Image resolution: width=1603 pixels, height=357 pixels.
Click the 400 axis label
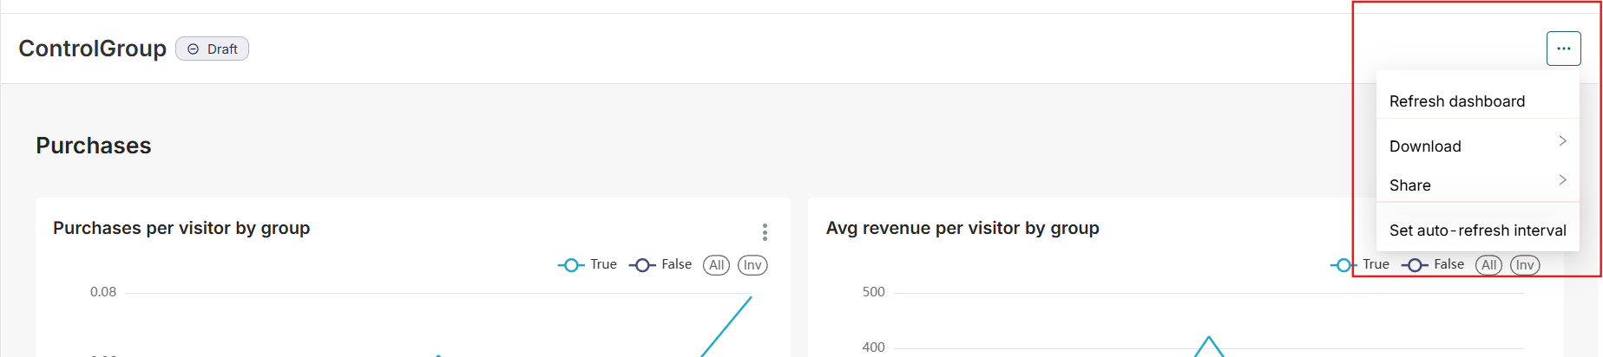point(873,347)
